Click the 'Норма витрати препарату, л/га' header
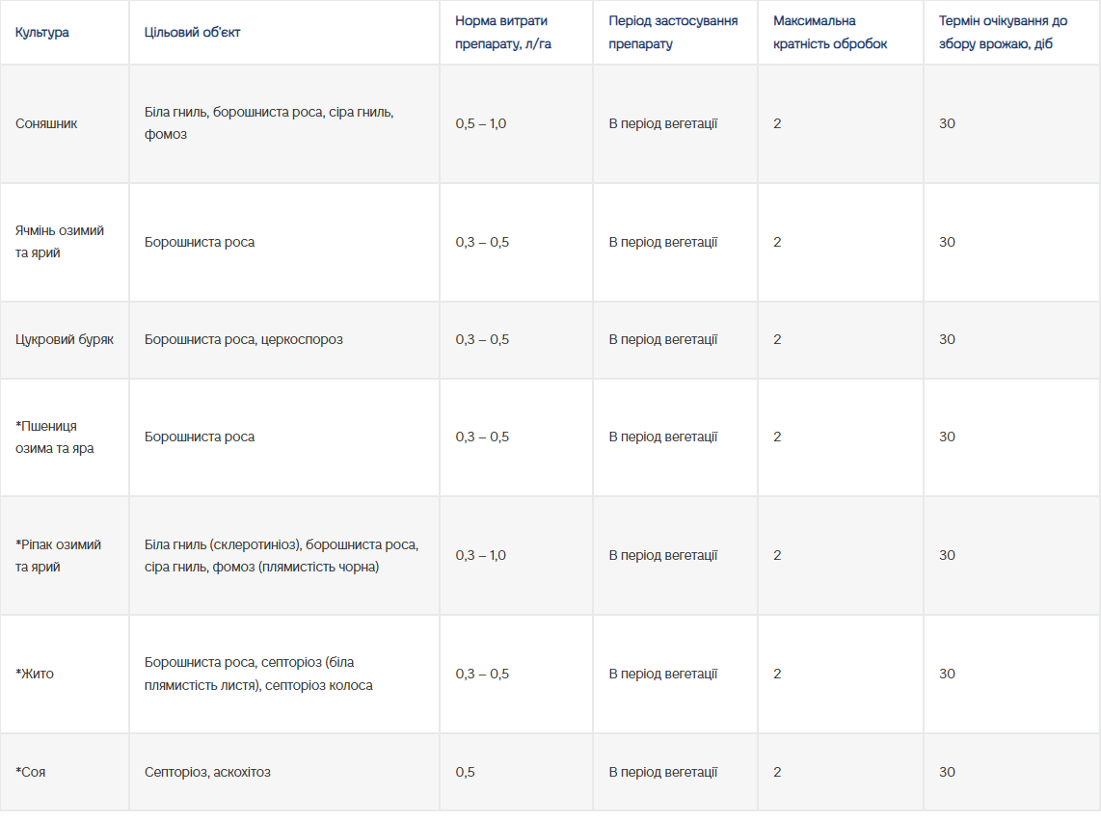This screenshot has height=821, width=1101. click(502, 32)
